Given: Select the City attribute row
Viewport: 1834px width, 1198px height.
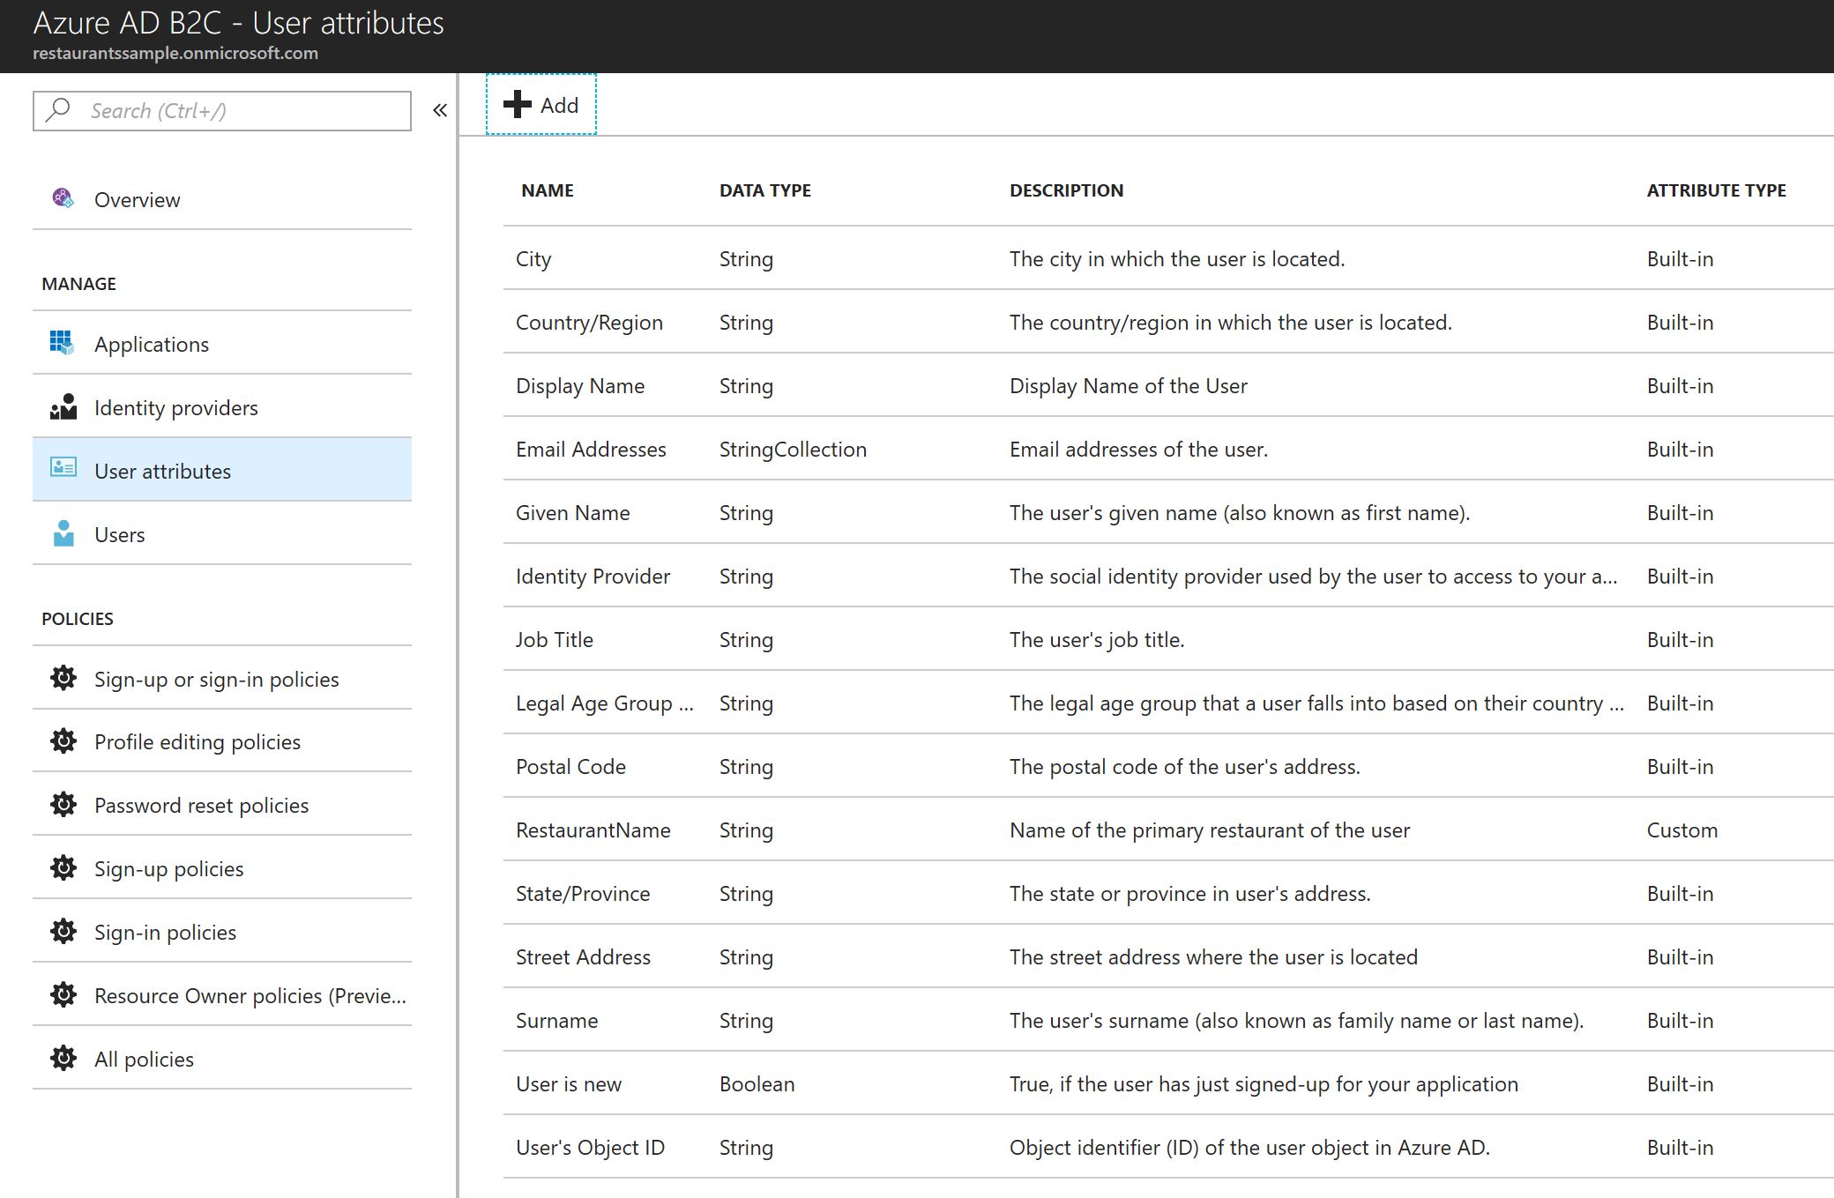Looking at the screenshot, I should pyautogui.click(x=1168, y=258).
